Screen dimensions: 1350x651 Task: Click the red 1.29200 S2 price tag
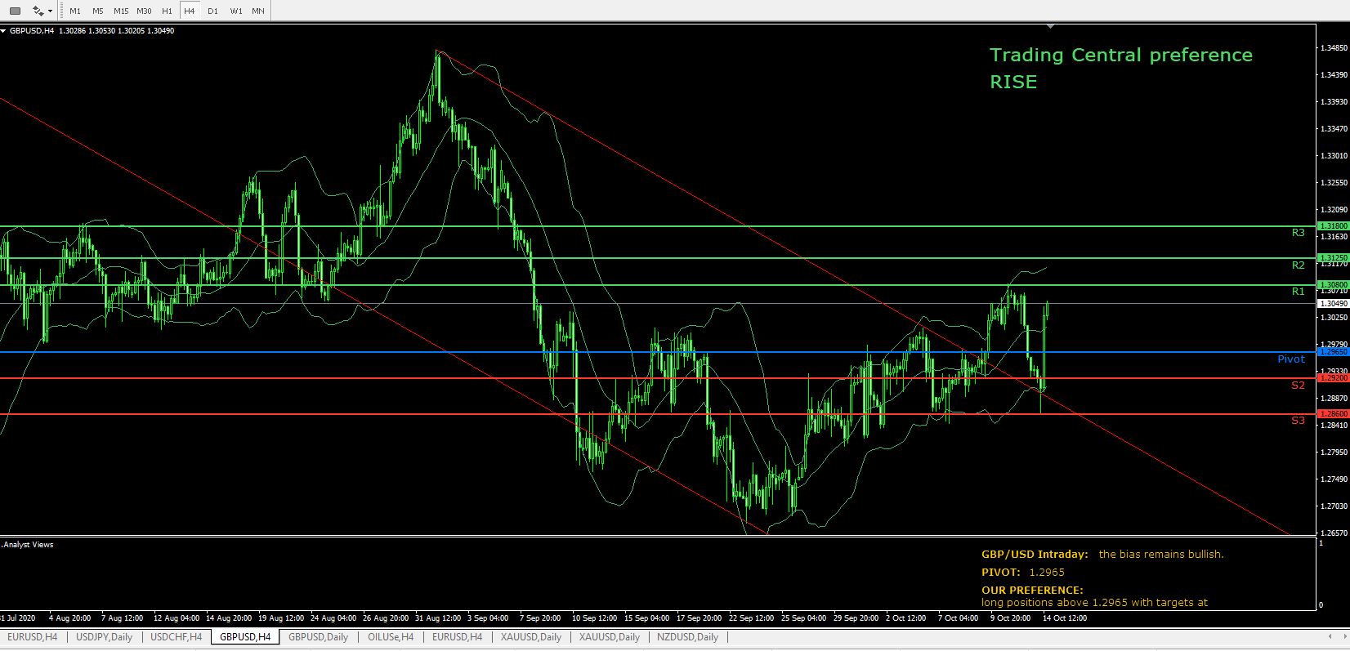(1333, 378)
